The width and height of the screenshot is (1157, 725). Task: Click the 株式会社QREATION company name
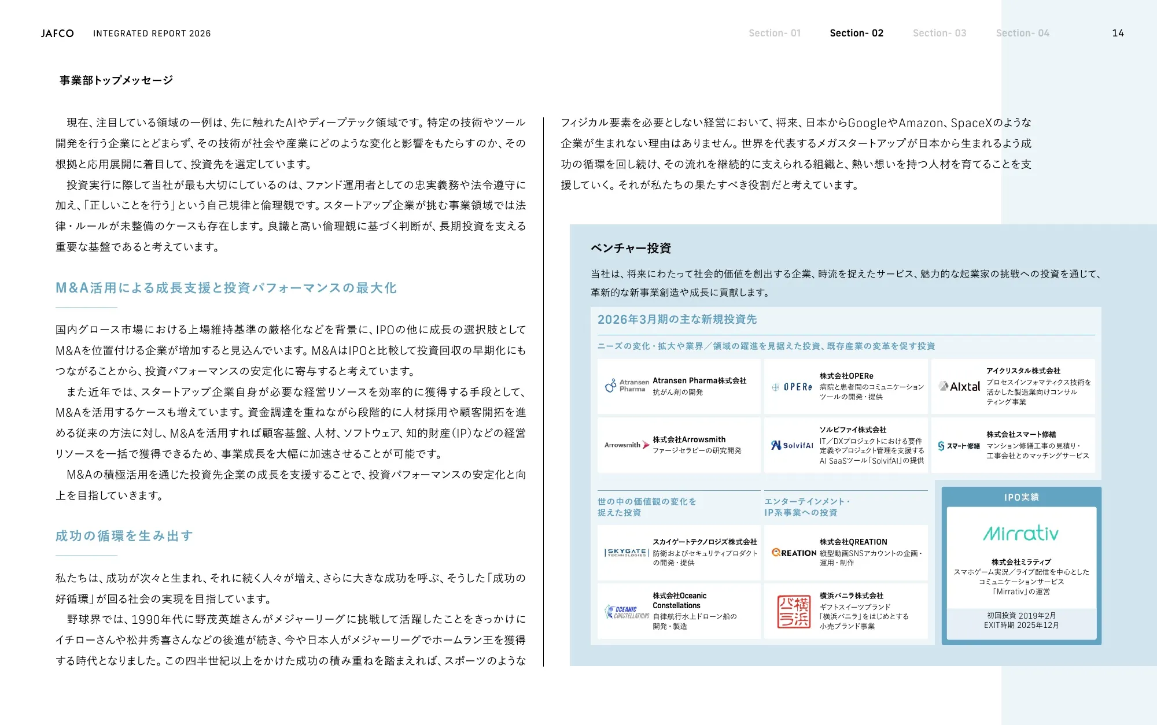853,542
